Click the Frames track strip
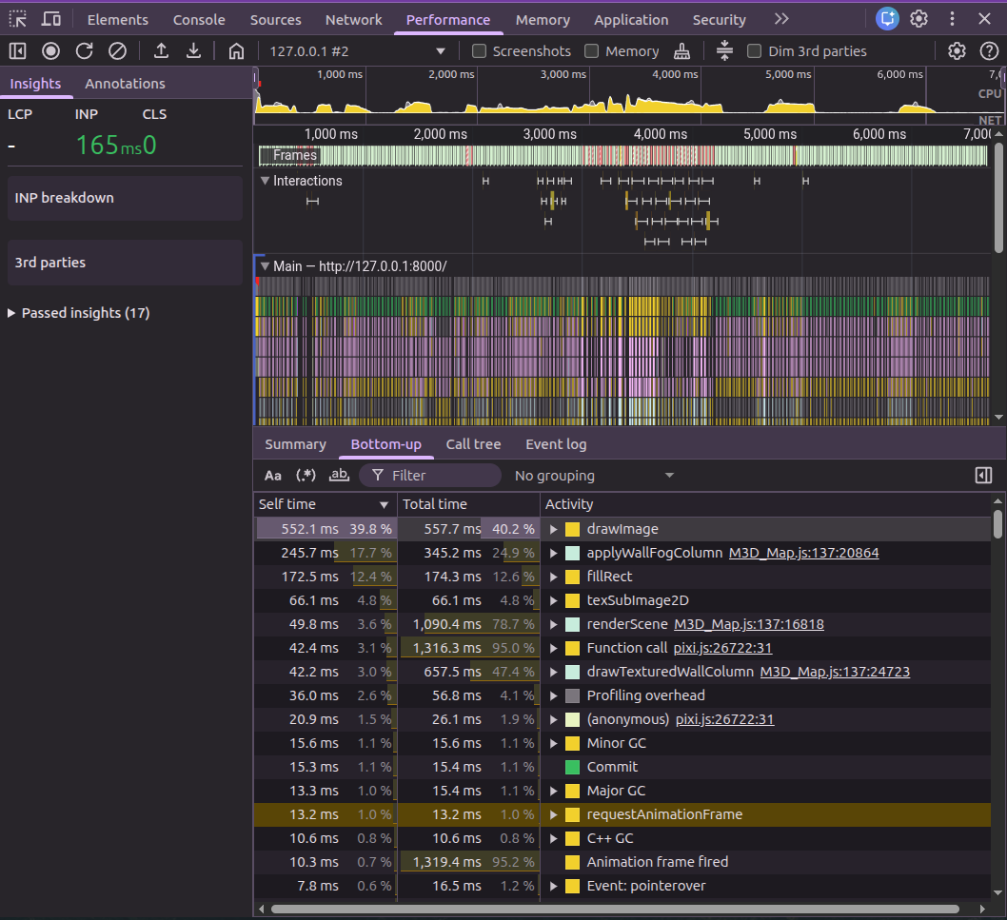This screenshot has height=920, width=1007. 622,155
